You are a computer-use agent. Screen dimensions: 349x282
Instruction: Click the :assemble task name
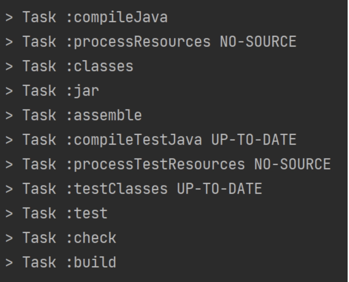[x=104, y=115]
